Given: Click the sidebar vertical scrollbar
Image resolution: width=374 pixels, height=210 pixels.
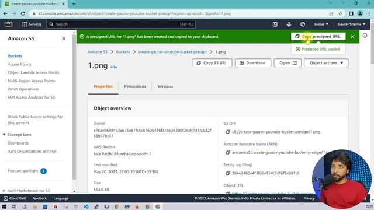Looking at the screenshot, I should click(74, 107).
